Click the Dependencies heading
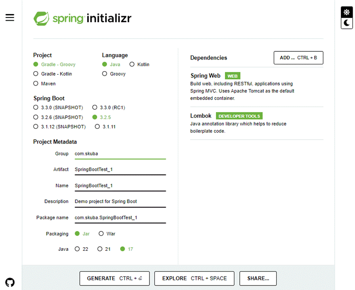The width and height of the screenshot is (355, 290). pyautogui.click(x=209, y=58)
